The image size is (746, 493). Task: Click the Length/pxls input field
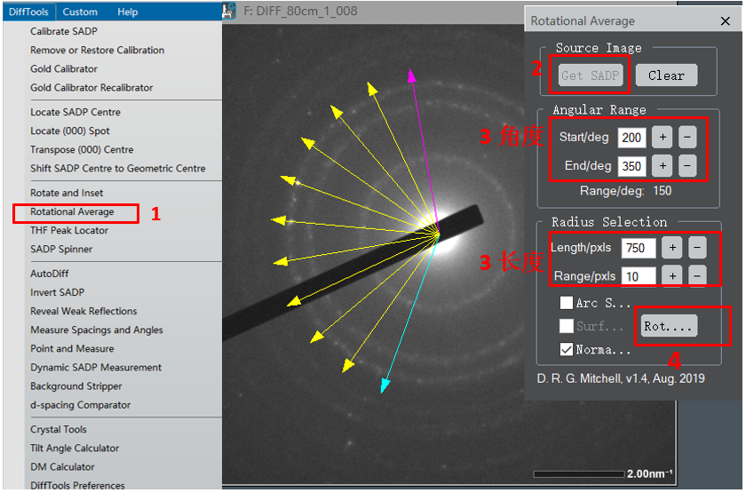click(639, 248)
